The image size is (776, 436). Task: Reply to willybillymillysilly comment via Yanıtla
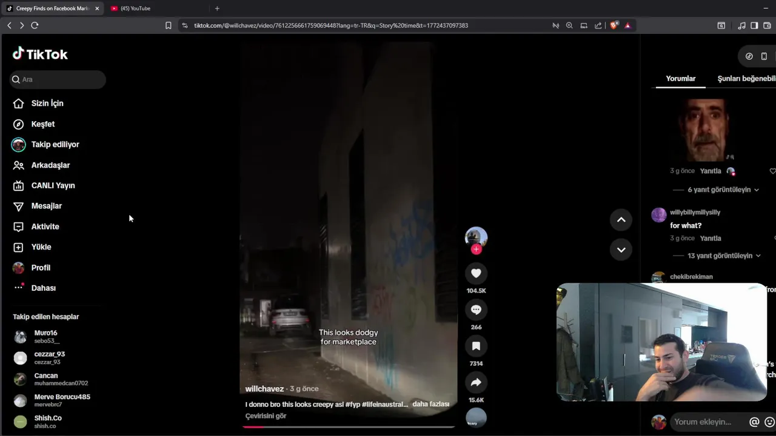[x=711, y=239]
